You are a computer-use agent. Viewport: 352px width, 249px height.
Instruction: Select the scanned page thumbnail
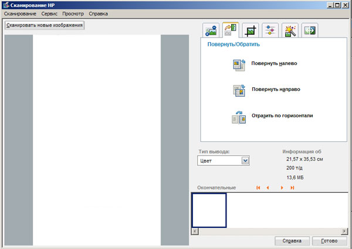point(209,210)
